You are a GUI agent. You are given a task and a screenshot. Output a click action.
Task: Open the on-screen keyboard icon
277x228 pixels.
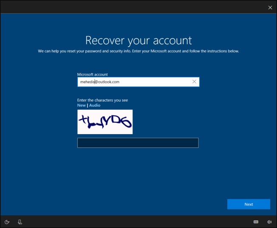pos(256,222)
